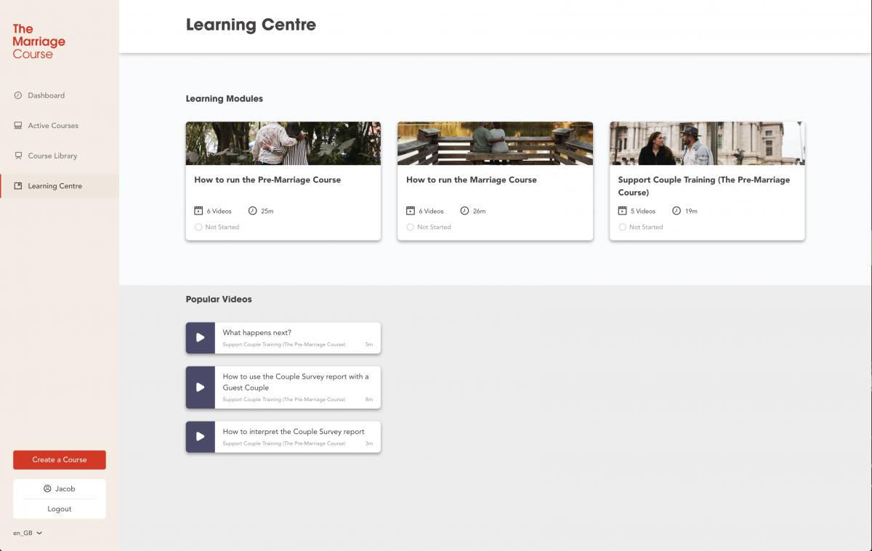Open the Pre-Marriage Course module thumbnail

tap(283, 143)
